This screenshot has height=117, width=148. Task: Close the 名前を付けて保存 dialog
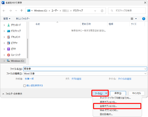(145, 3)
